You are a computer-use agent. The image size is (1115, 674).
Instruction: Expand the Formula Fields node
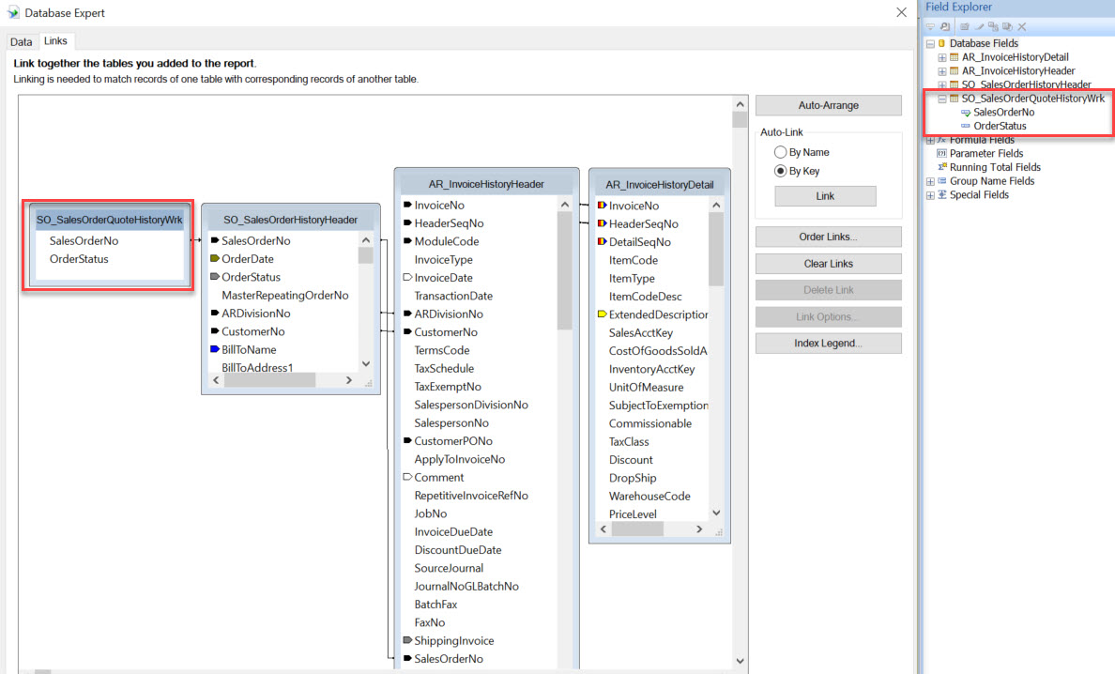(x=930, y=140)
